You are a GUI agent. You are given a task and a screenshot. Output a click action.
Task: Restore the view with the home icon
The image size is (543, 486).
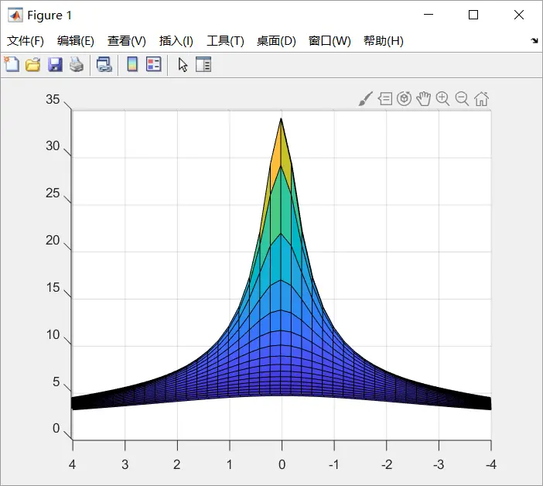coord(481,99)
